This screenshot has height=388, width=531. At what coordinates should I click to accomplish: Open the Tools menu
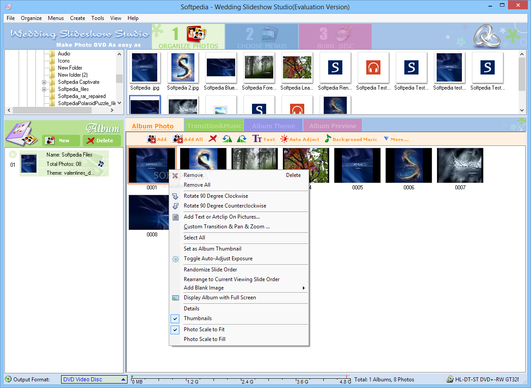point(97,18)
